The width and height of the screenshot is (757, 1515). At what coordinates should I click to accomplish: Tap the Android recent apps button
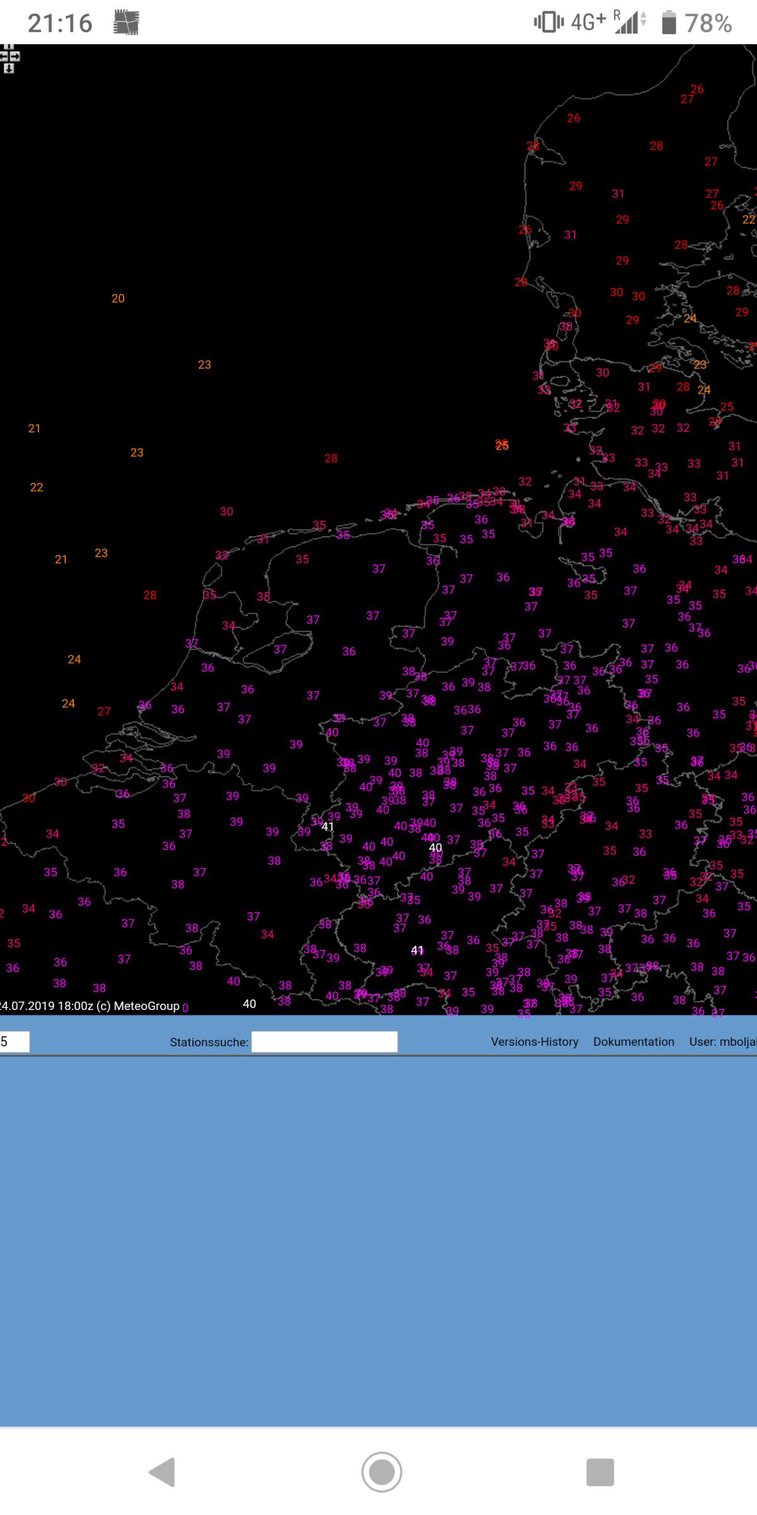[600, 1472]
